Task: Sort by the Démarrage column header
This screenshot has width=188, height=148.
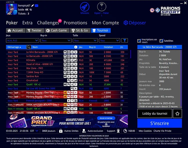Action: pyautogui.click(x=14, y=47)
